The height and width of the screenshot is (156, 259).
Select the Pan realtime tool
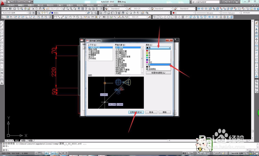[x=64, y=8]
